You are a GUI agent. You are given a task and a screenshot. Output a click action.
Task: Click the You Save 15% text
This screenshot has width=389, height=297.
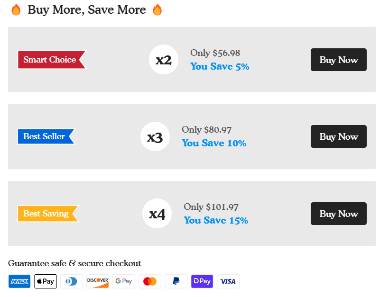[x=216, y=220]
